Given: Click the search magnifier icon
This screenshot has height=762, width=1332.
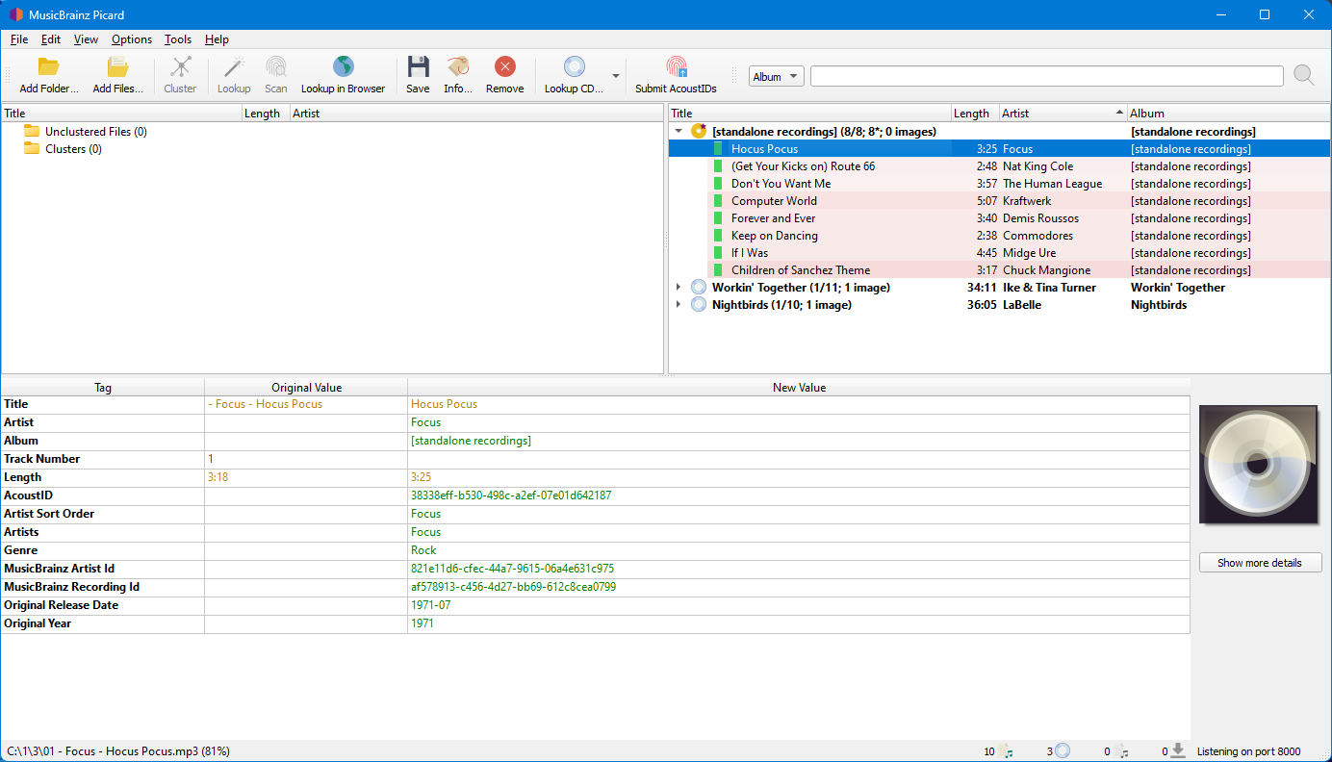Looking at the screenshot, I should (1304, 76).
